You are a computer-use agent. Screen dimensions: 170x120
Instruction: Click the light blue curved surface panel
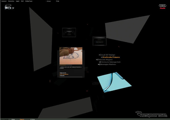click(x=114, y=82)
